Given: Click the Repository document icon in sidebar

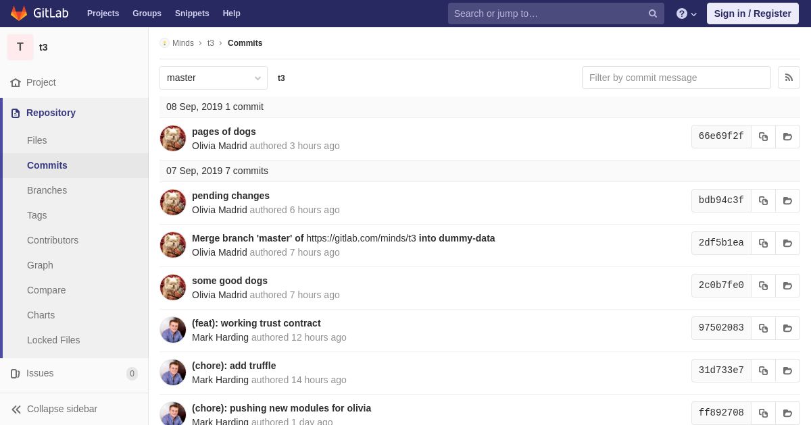Looking at the screenshot, I should pos(16,113).
